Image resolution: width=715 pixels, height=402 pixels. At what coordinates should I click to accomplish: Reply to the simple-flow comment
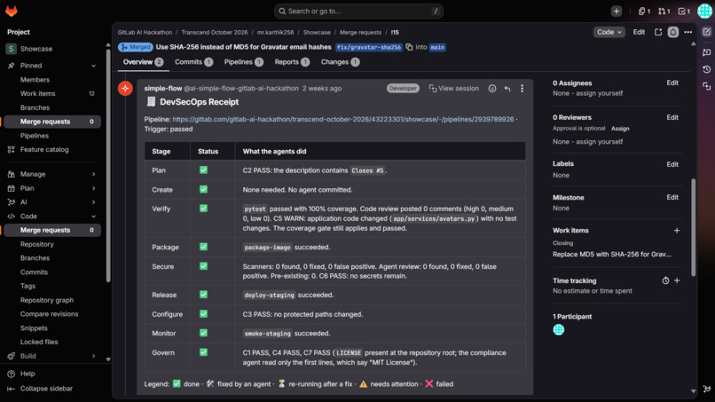507,89
